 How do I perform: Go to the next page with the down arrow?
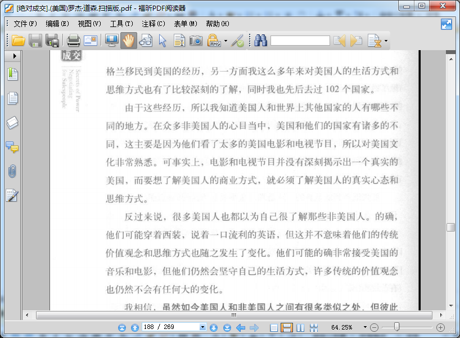point(214,327)
